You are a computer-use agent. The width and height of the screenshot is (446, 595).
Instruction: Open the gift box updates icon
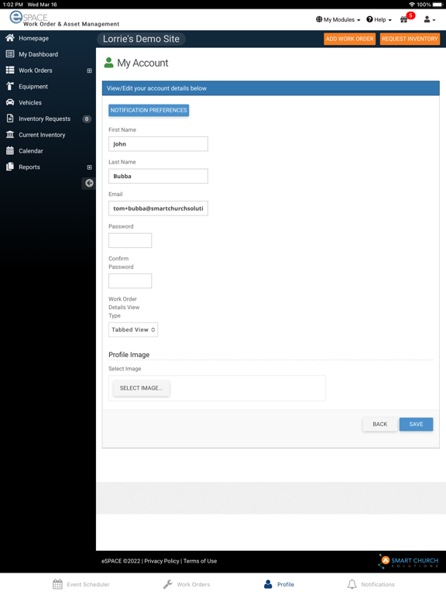click(x=403, y=19)
